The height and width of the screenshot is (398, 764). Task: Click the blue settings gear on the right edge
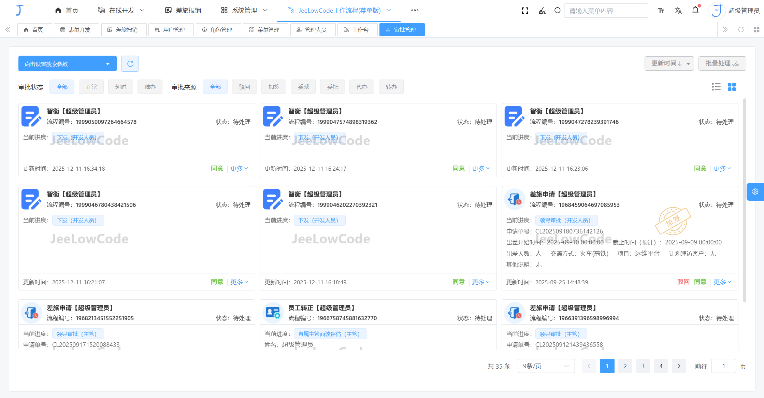[x=755, y=192]
